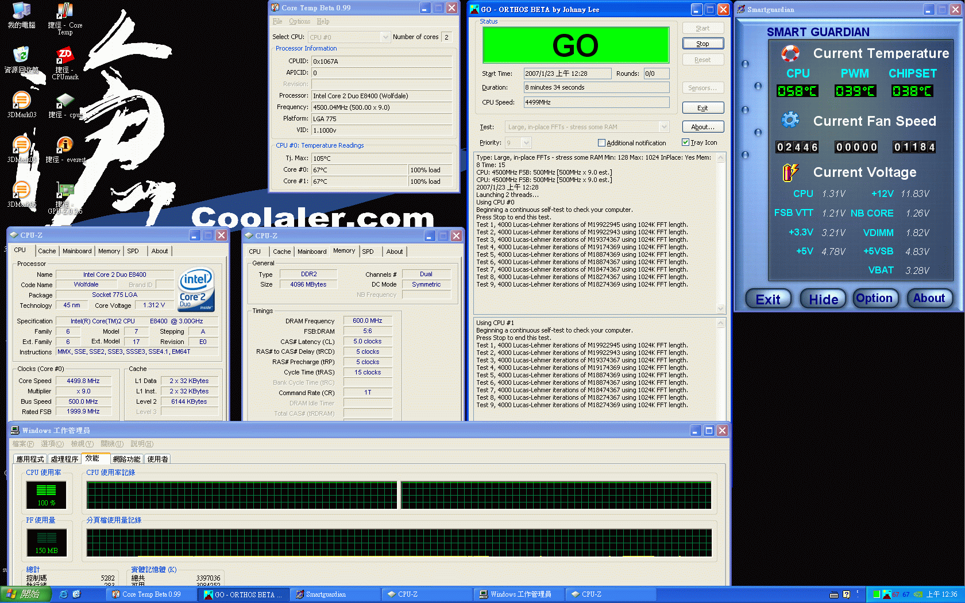Select the 處理程序 tab in Task Manager
This screenshot has height=603, width=965.
pyautogui.click(x=64, y=459)
